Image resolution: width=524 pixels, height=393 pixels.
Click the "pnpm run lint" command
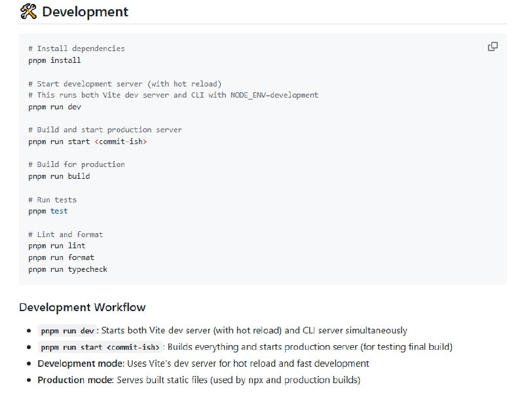coord(57,246)
